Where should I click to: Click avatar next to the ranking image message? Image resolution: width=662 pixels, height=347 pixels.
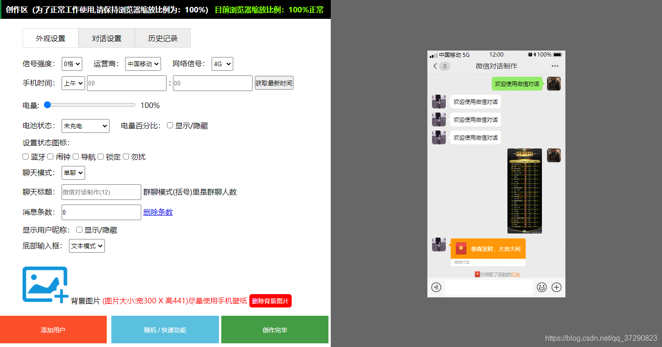point(554,155)
